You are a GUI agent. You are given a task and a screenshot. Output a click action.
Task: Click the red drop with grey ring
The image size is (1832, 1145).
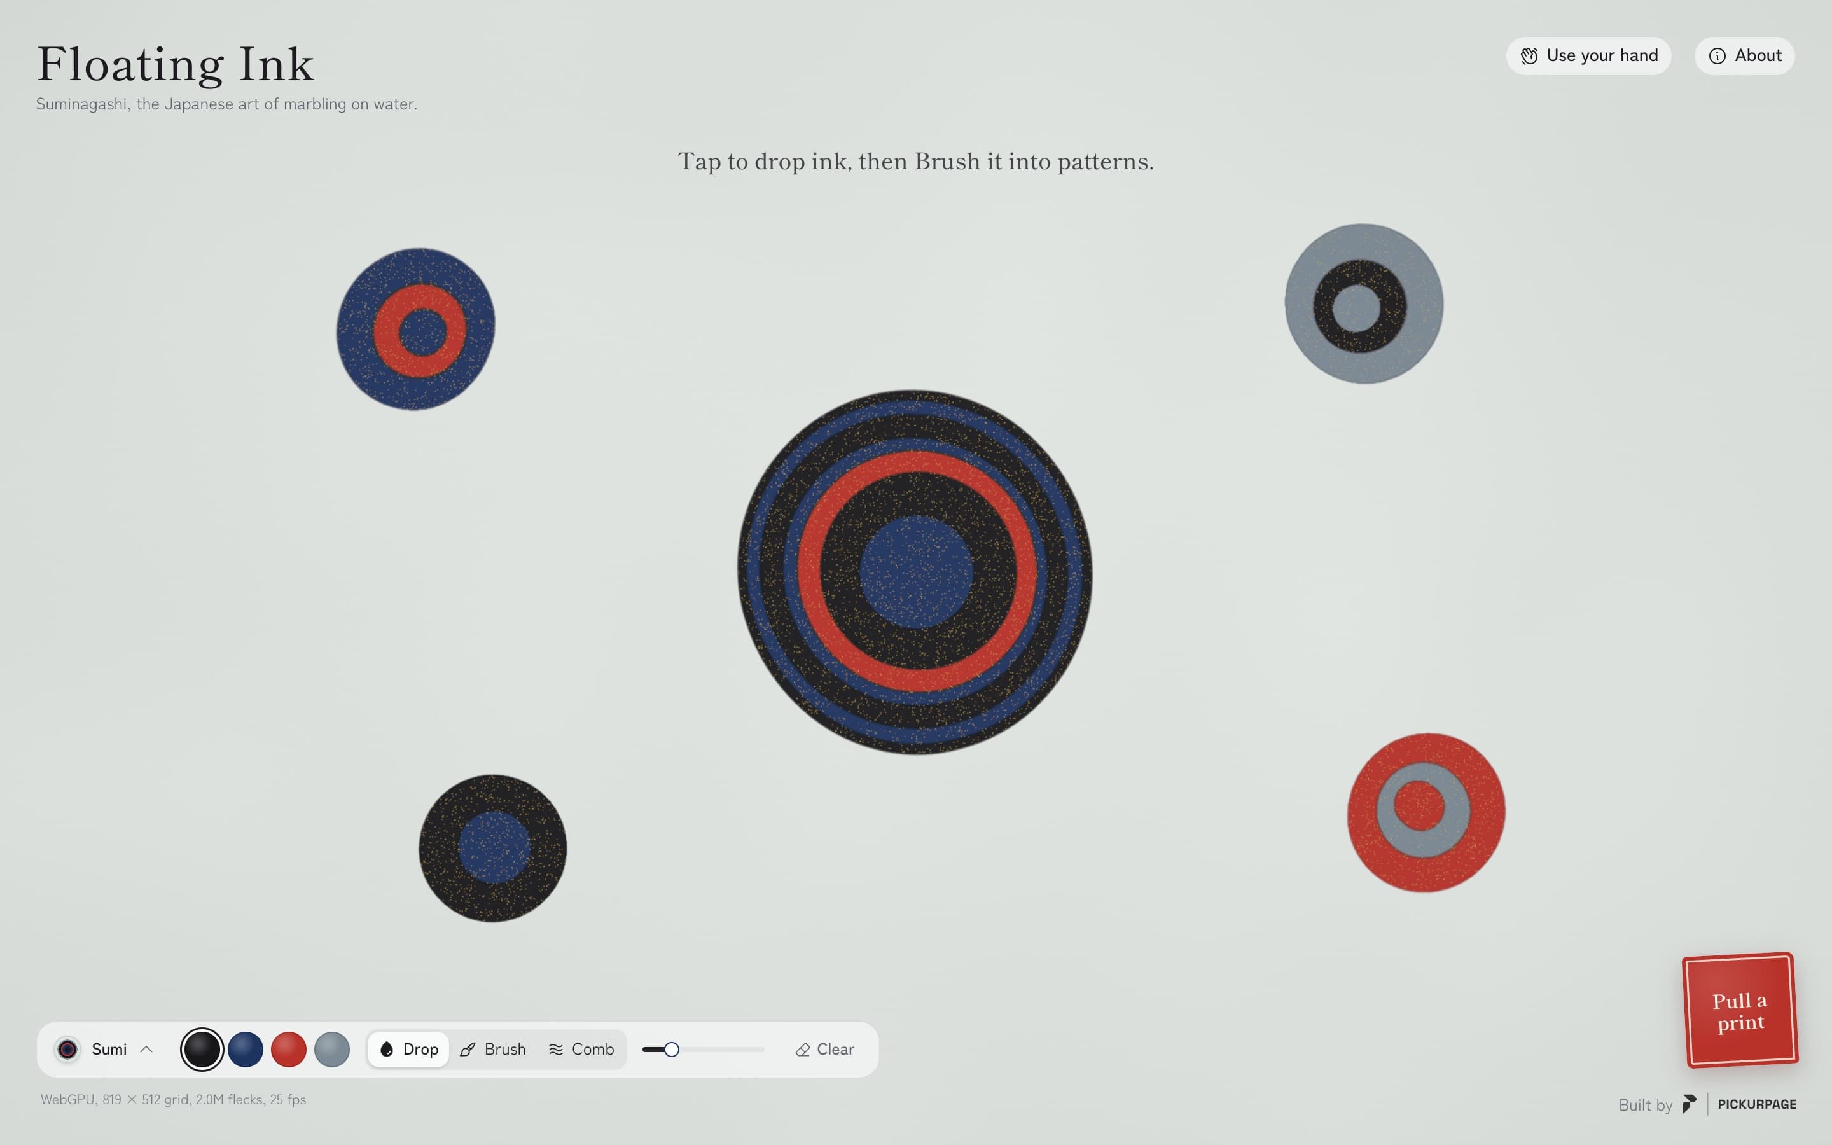pyautogui.click(x=1426, y=812)
